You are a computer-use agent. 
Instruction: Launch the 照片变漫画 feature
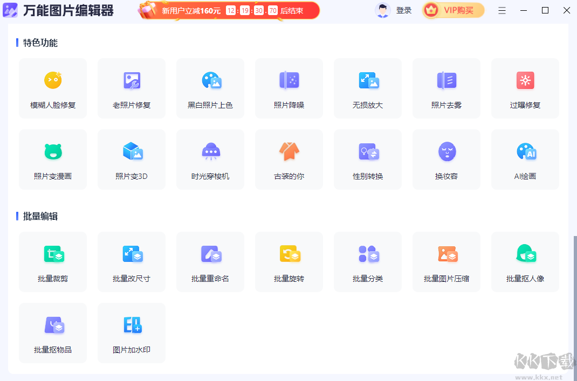tap(52, 159)
